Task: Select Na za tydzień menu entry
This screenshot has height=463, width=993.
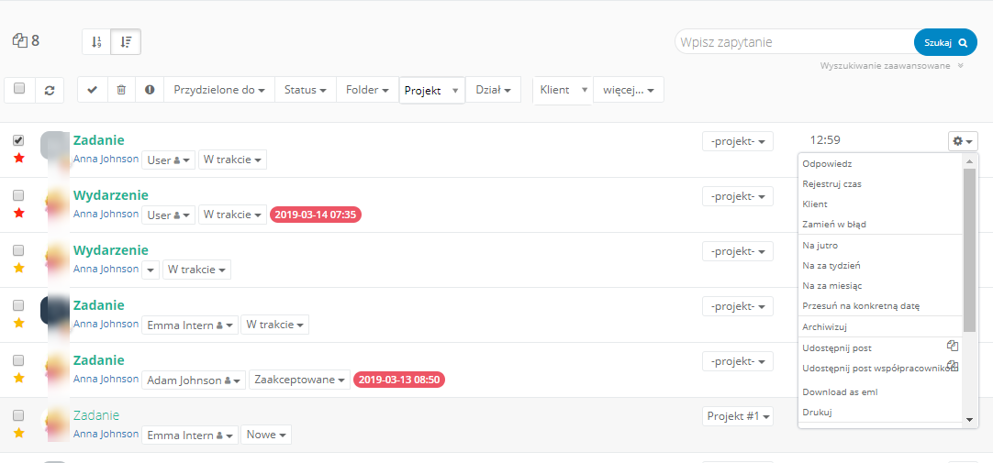Action: 880,265
